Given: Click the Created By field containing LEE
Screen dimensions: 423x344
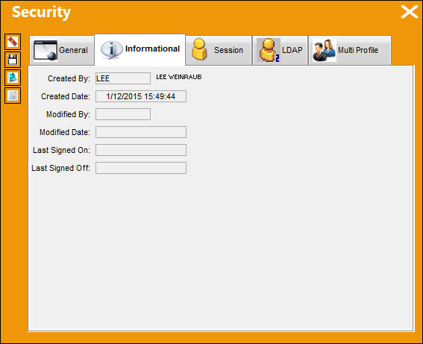Looking at the screenshot, I should click(x=123, y=78).
